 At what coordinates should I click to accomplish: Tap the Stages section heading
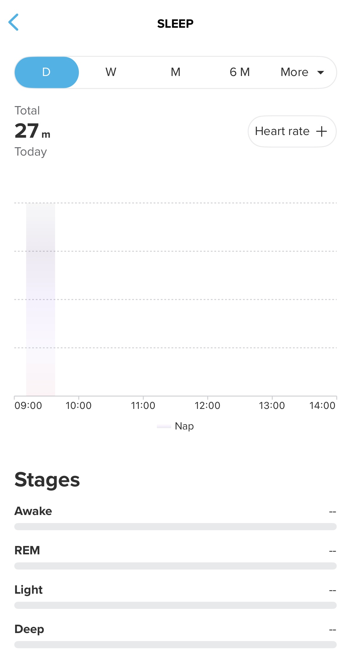tap(47, 480)
